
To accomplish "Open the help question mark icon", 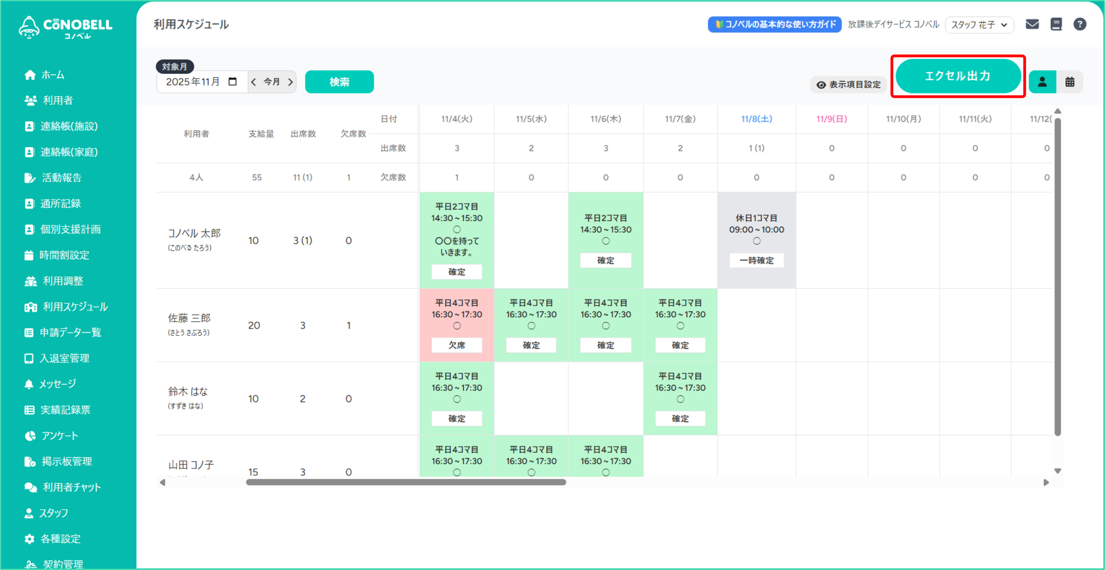I will [x=1080, y=25].
